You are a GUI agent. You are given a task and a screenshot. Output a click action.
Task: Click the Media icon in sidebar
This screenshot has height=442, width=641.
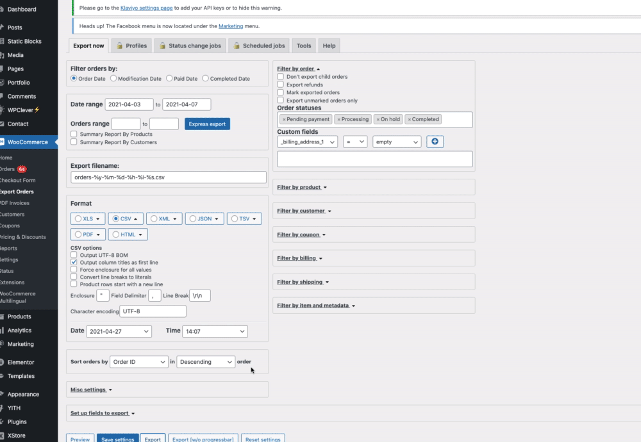click(2, 55)
